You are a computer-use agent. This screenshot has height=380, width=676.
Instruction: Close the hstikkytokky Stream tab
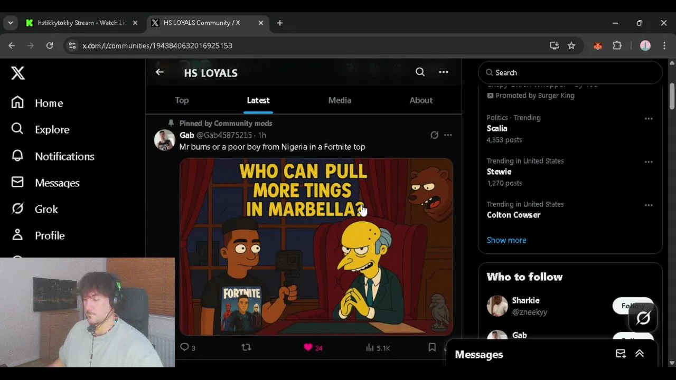(135, 23)
